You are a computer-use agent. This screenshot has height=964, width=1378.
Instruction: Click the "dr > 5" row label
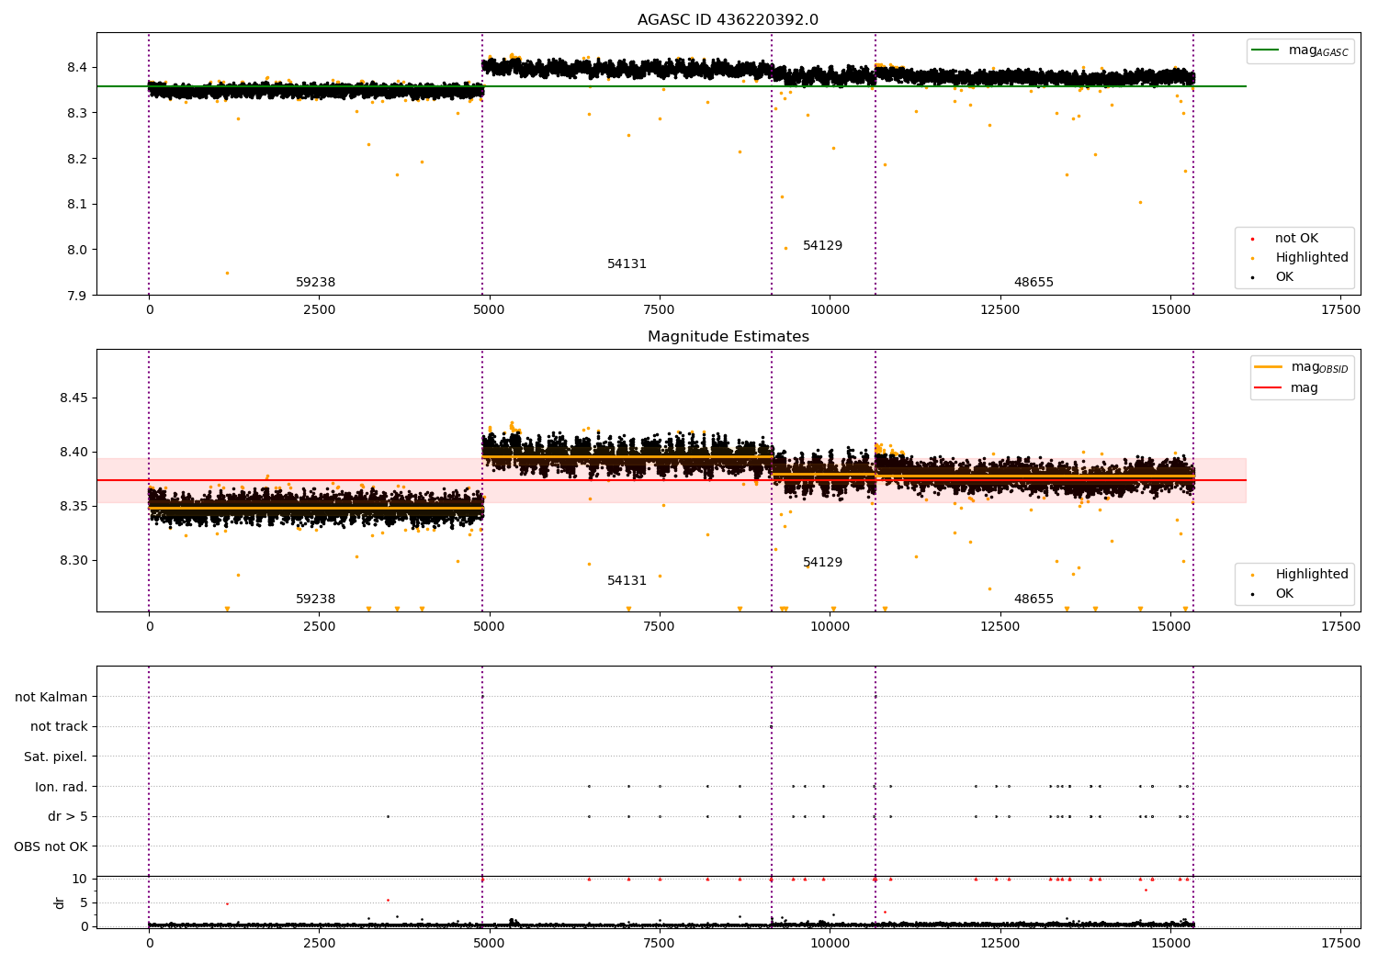pos(68,817)
